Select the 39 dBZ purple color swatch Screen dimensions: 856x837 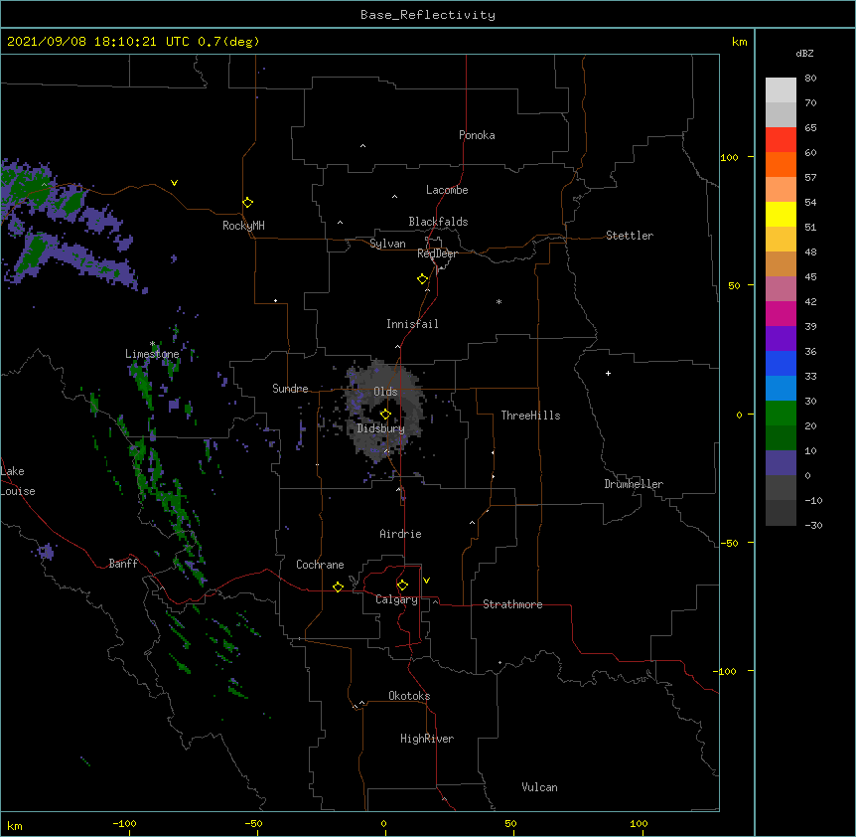pos(781,338)
